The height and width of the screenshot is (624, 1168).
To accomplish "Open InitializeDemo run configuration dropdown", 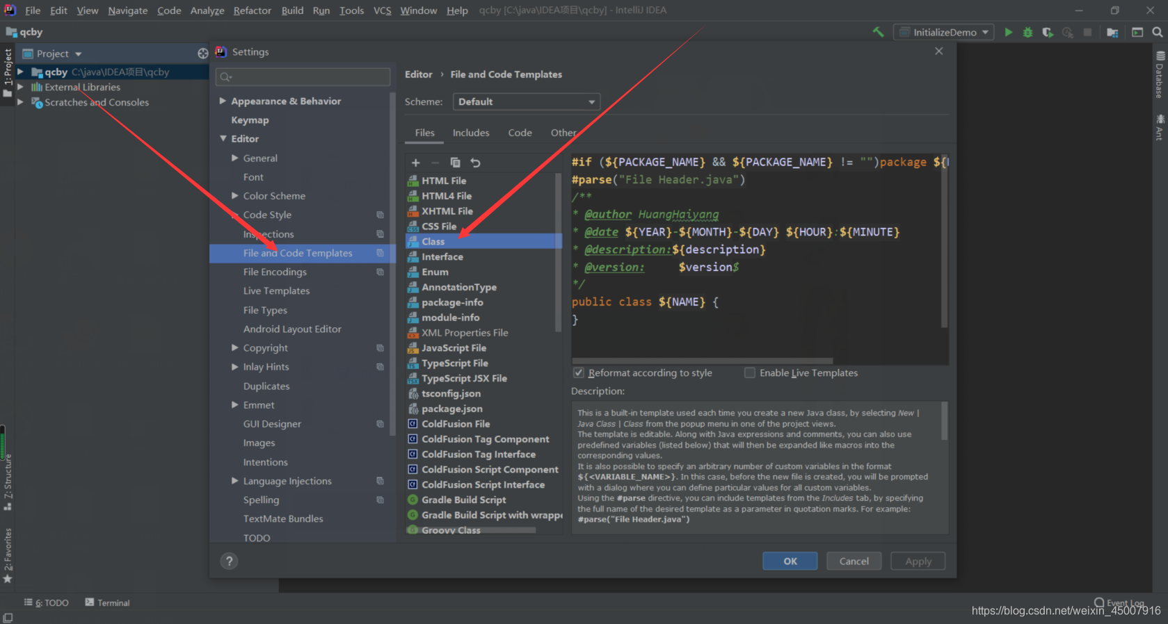I will point(943,32).
